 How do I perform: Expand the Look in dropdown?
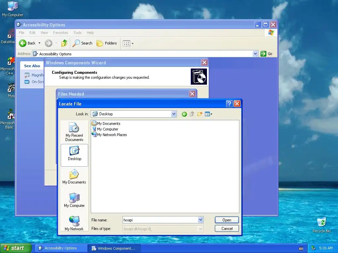[x=174, y=114]
